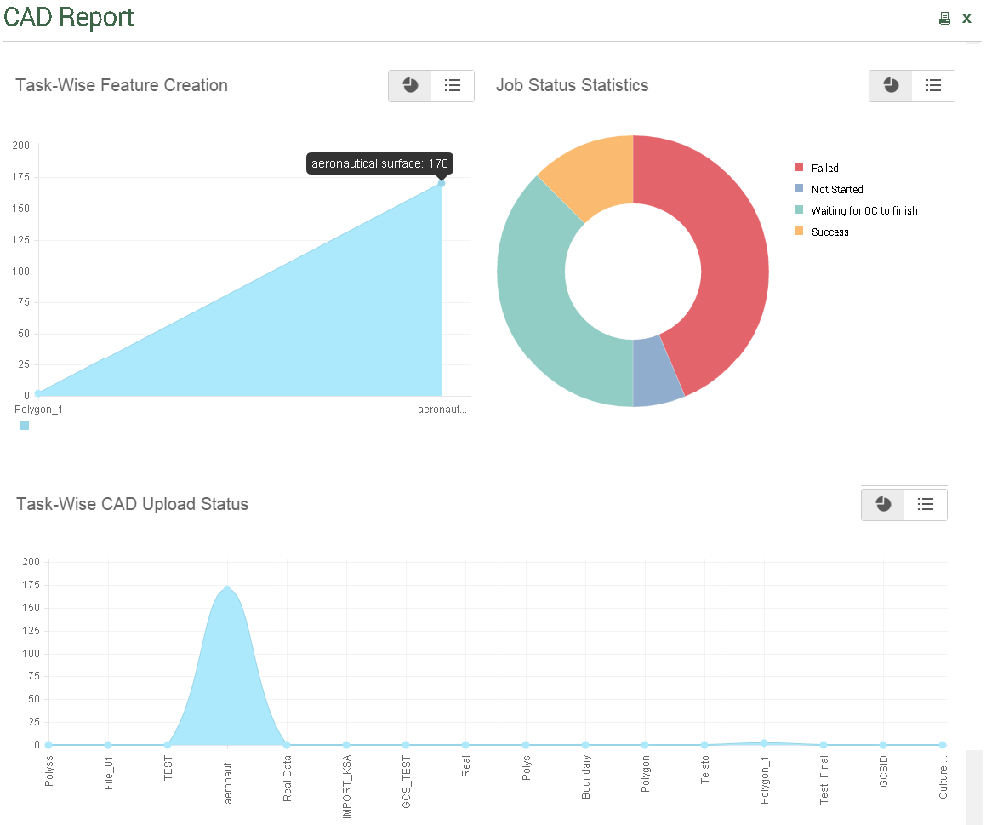The height and width of the screenshot is (825, 986).
Task: Click the Polygon_1 point in upload status chart
Action: pyautogui.click(x=764, y=743)
